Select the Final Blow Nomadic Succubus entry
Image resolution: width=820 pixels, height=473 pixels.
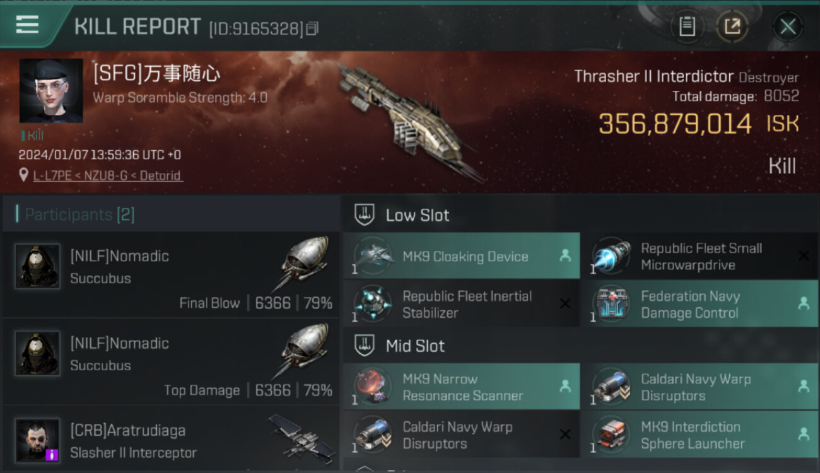coord(171,275)
